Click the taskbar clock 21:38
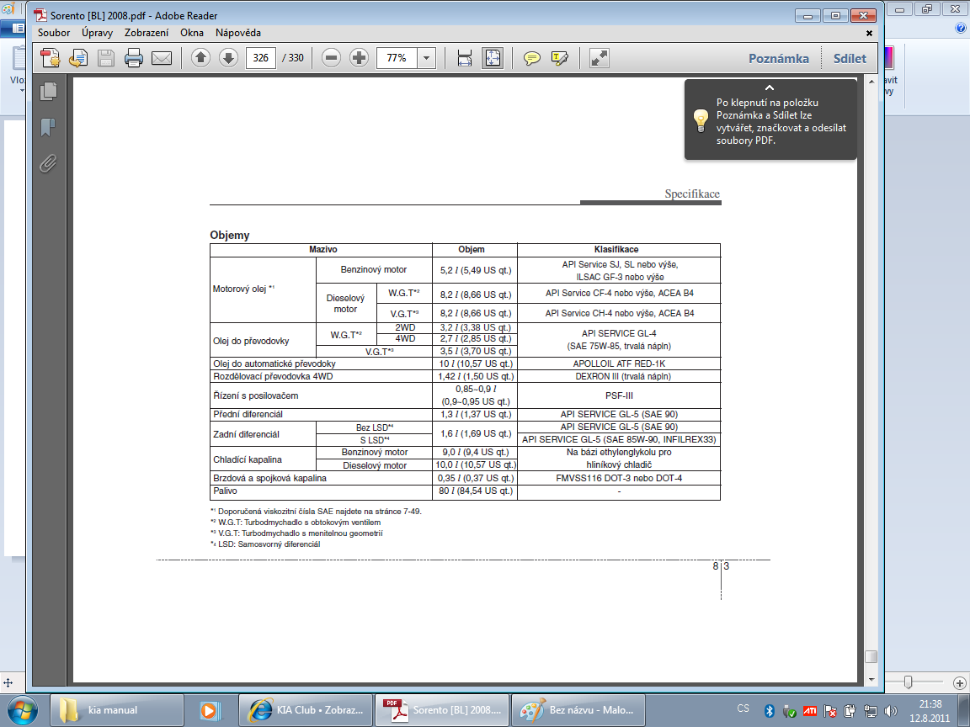 point(930,704)
